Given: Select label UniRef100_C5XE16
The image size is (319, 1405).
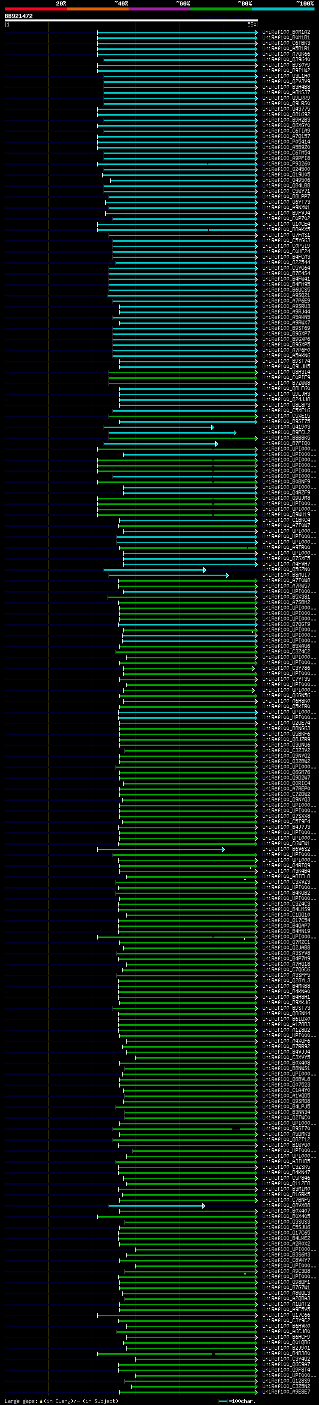Looking at the screenshot, I should click(286, 410).
